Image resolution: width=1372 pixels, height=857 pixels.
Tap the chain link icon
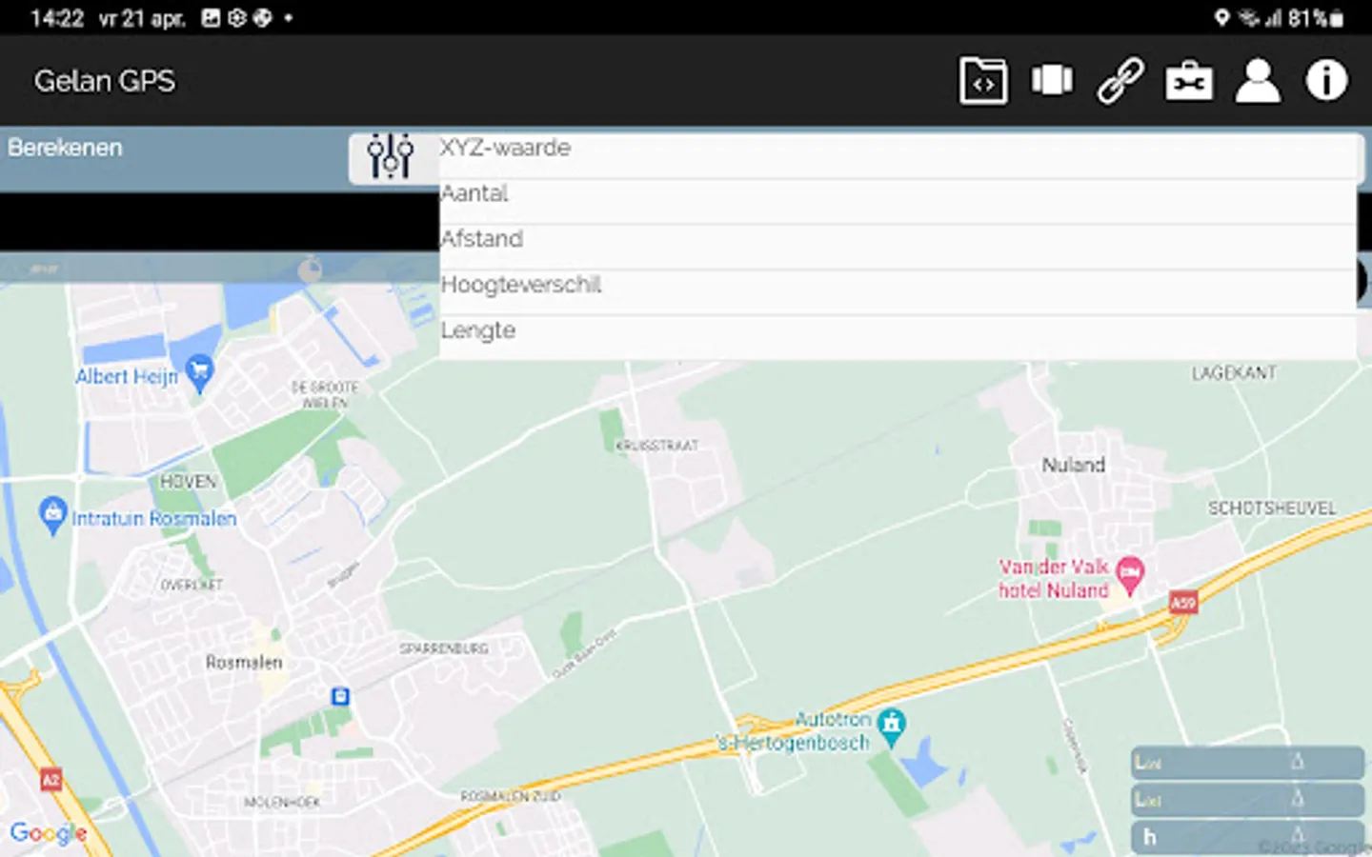coord(1120,81)
